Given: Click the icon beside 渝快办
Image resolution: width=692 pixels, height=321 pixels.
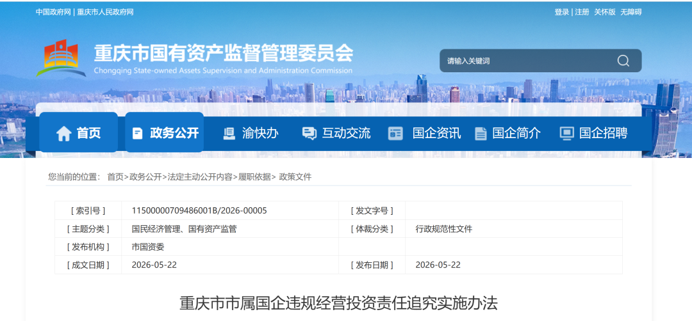Looking at the screenshot, I should coord(229,134).
